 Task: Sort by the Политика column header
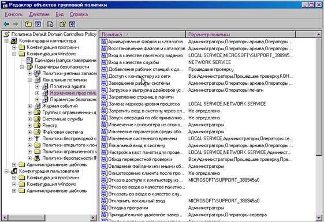[x=143, y=35]
